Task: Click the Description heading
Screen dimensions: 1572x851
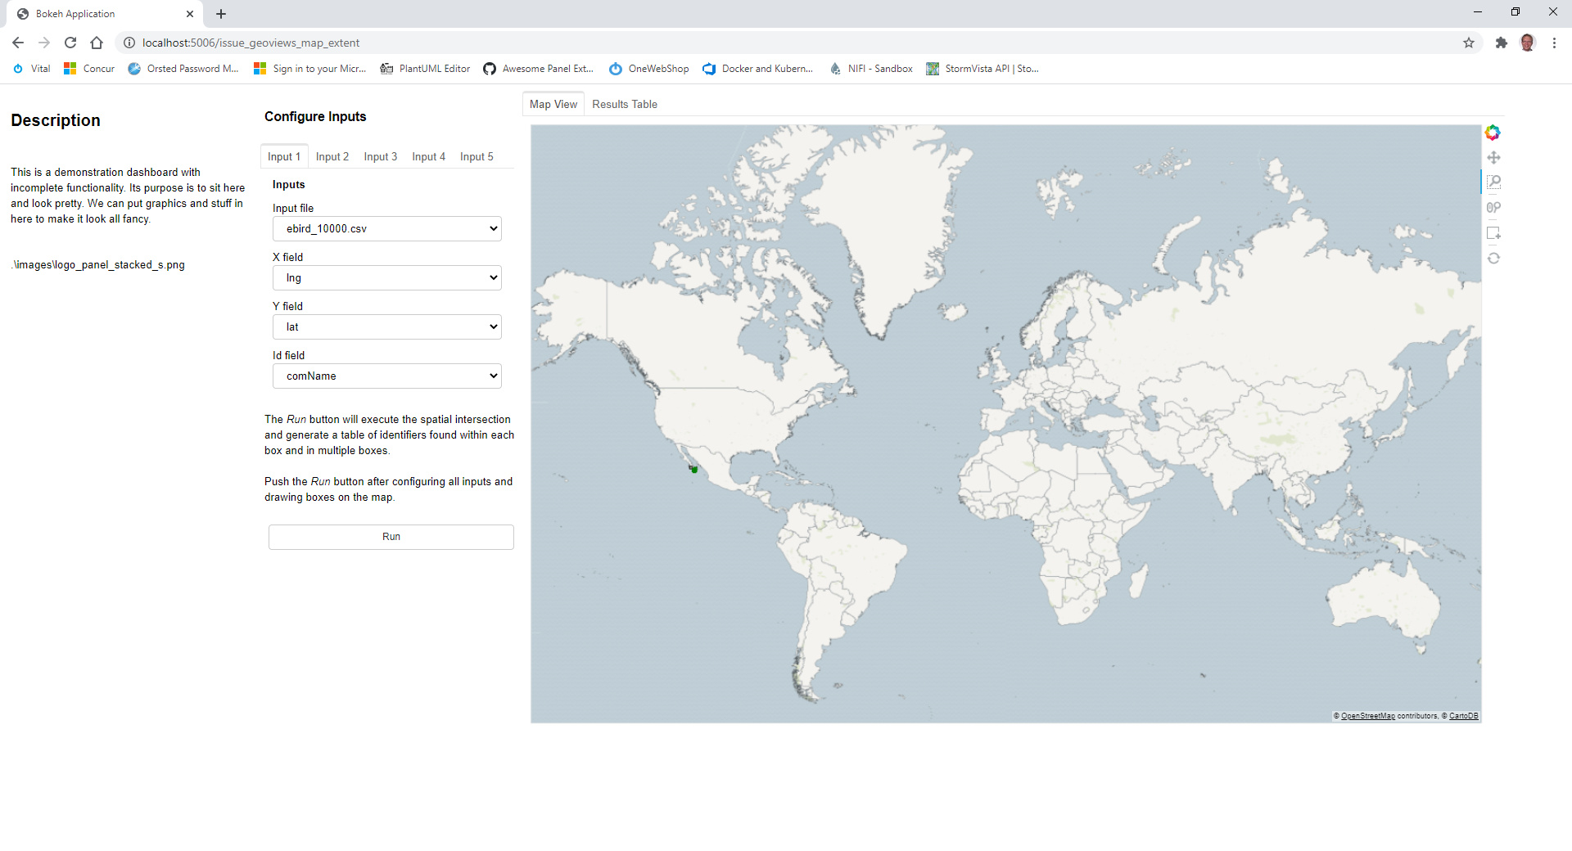Action: point(56,120)
